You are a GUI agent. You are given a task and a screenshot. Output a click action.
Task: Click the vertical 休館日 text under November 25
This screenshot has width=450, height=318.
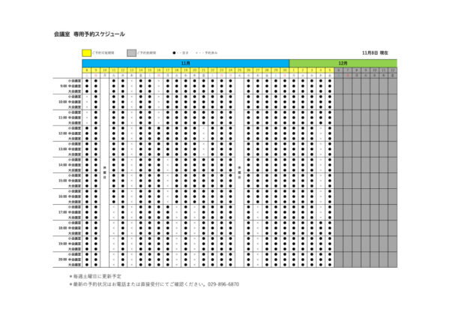240,172
